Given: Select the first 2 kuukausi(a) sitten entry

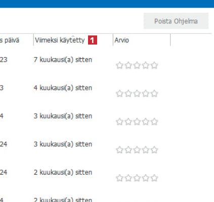Looking at the screenshot, I should click(63, 173).
